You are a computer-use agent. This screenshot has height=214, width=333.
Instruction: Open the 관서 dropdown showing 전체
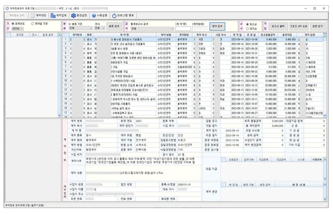coord(100,28)
